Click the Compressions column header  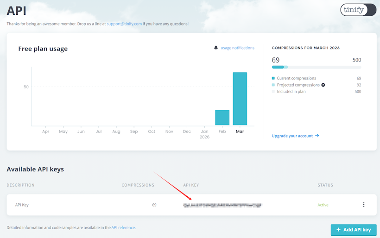click(x=138, y=185)
